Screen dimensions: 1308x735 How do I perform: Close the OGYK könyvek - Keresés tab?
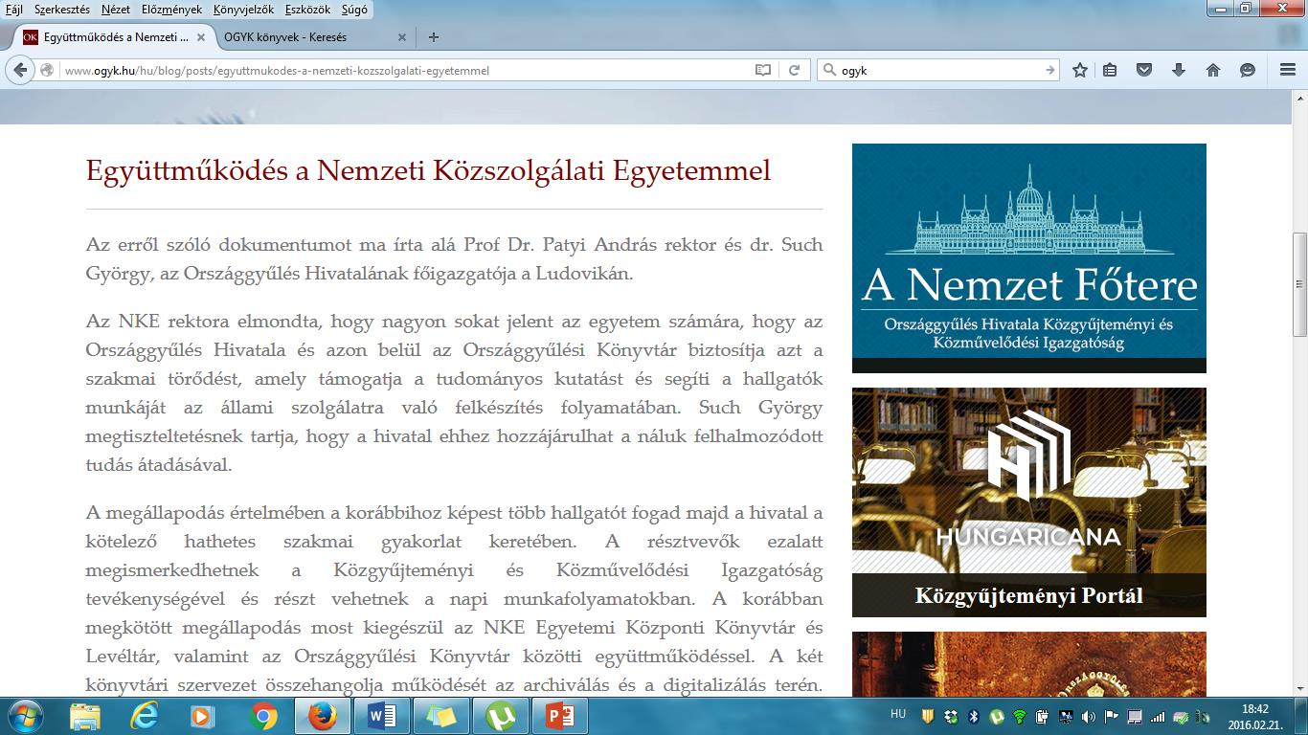pyautogui.click(x=402, y=37)
